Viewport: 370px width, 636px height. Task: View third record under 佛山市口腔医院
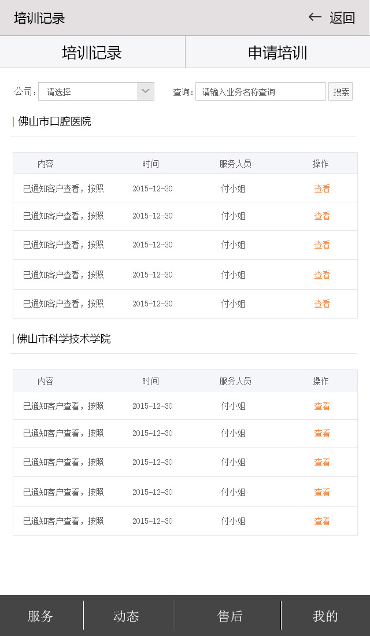coord(322,245)
